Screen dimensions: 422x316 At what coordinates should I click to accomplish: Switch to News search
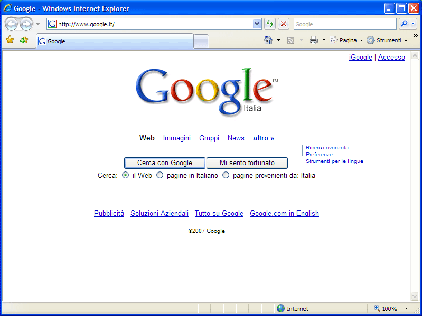coord(236,138)
